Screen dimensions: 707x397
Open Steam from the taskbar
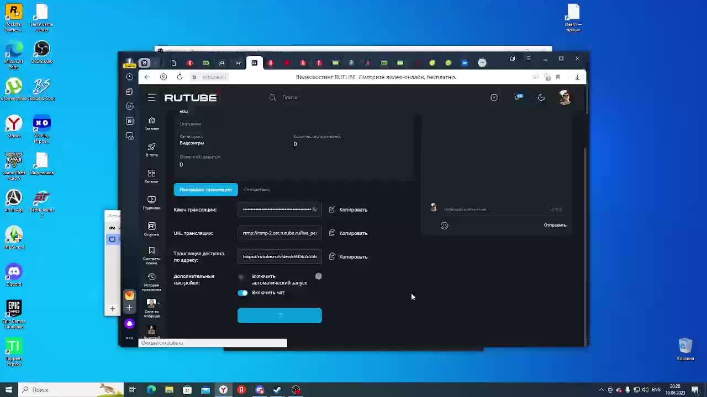(277, 390)
